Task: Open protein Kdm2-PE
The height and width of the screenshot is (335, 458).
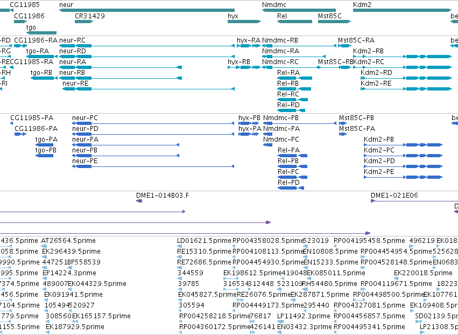Action: click(x=379, y=172)
